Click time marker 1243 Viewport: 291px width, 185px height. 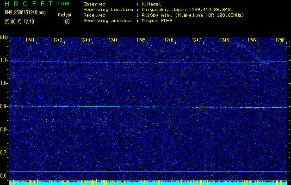pos(86,40)
